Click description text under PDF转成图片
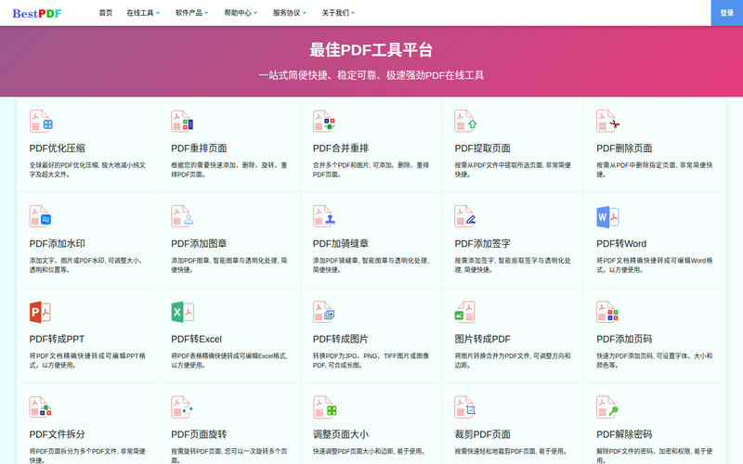Viewport: 743px width, 464px height. (x=371, y=360)
